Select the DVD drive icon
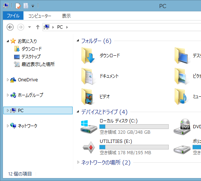Screen dimensions: 201x181 [182, 126]
